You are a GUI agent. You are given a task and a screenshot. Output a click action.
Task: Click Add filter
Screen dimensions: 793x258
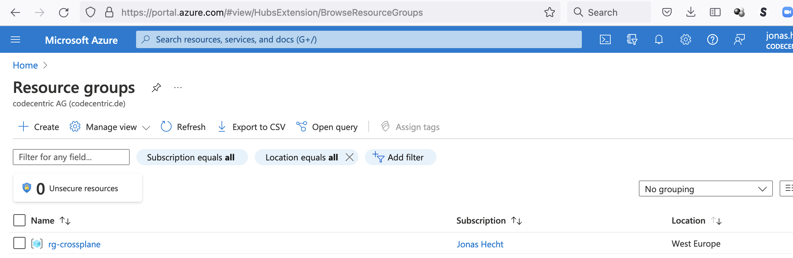[401, 157]
